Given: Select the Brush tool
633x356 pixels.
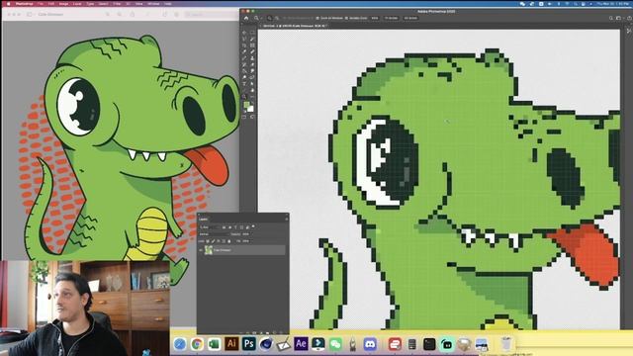Looking at the screenshot, I should tap(244, 58).
